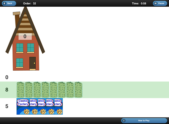Open the How to Play help
Image resolution: width=169 pixels, height=124 pixels.
click(144, 121)
